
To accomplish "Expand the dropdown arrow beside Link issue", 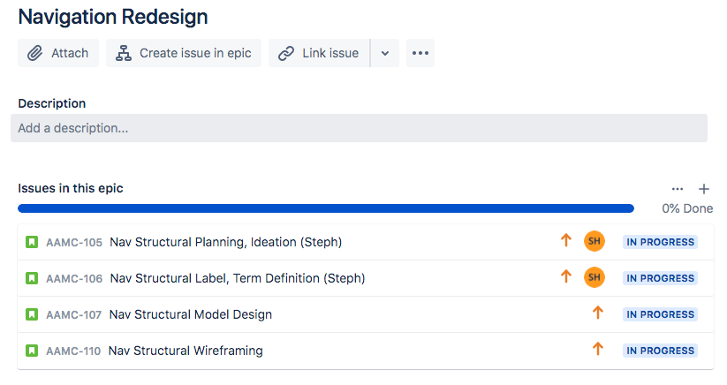I will tap(385, 53).
